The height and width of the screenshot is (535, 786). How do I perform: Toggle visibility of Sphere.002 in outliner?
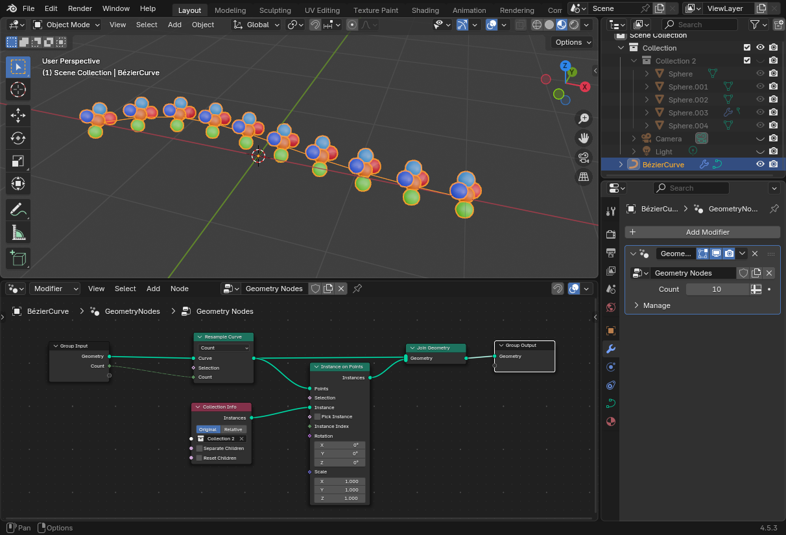point(760,99)
